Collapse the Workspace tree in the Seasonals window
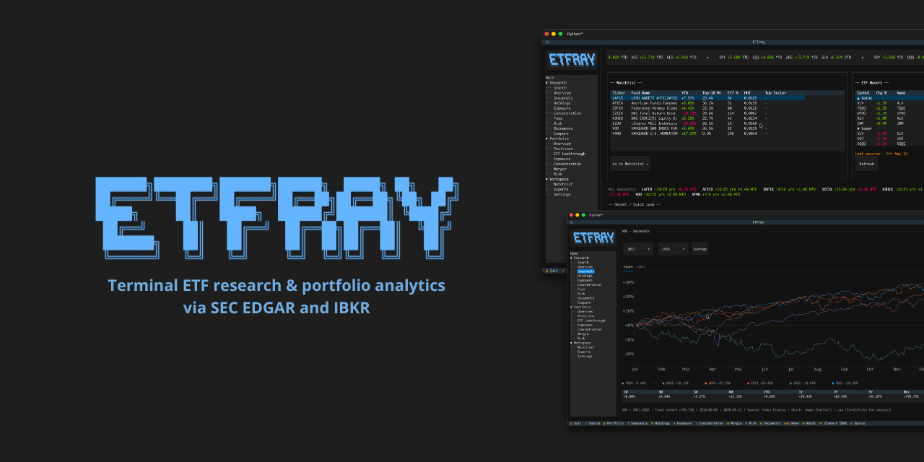 pyautogui.click(x=571, y=343)
